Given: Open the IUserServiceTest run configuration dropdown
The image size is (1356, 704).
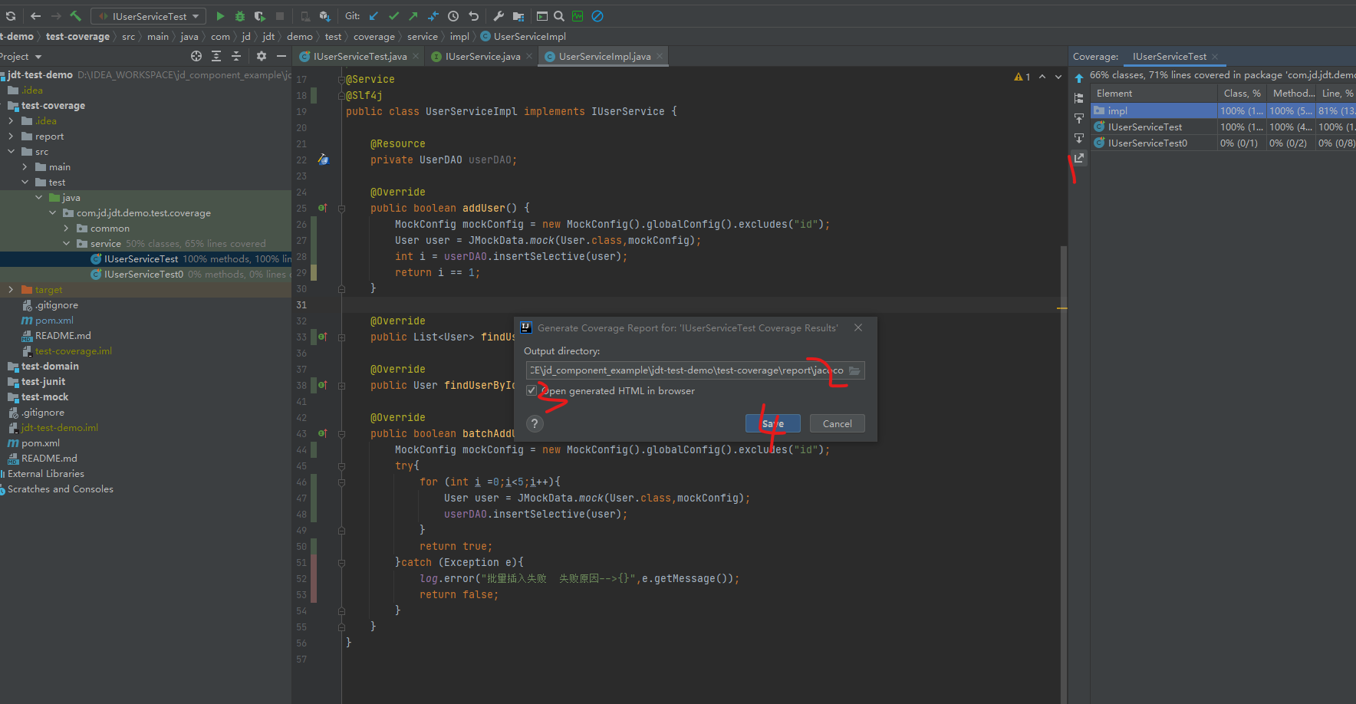Looking at the screenshot, I should (149, 16).
